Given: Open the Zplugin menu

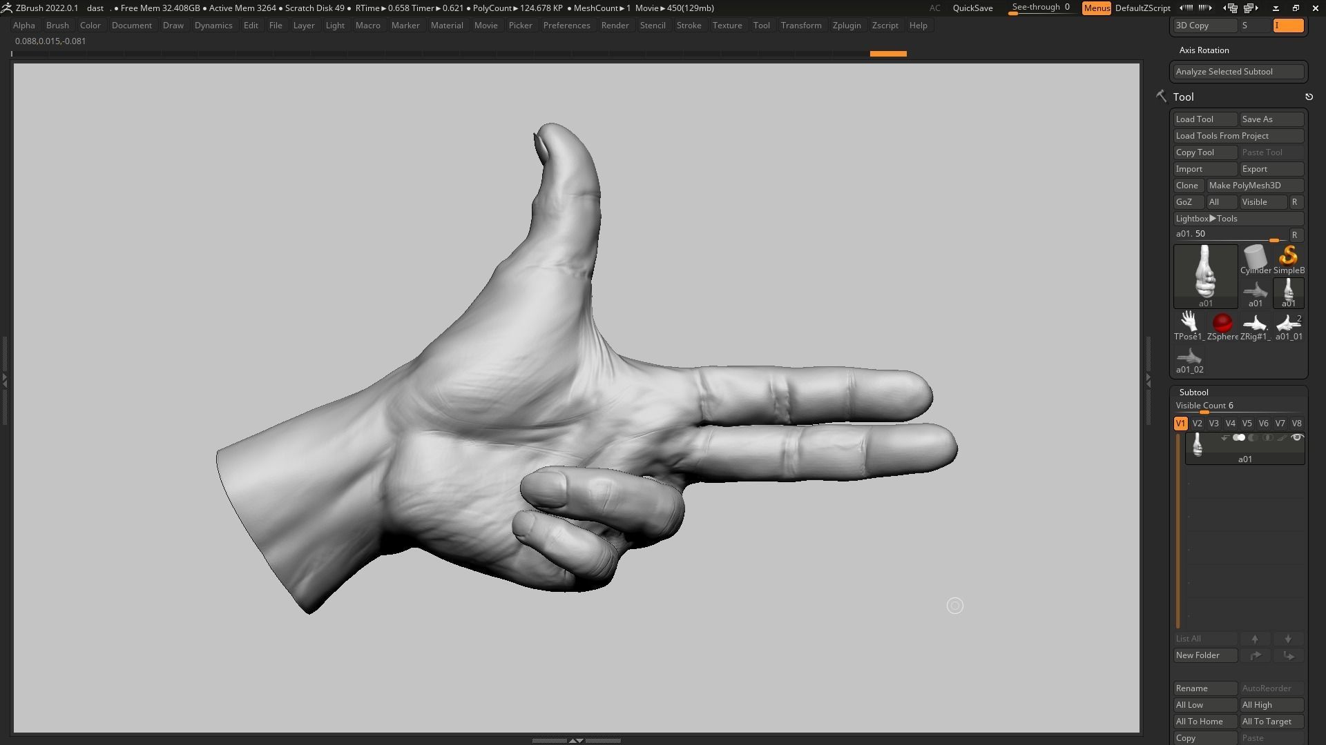Looking at the screenshot, I should click(847, 26).
